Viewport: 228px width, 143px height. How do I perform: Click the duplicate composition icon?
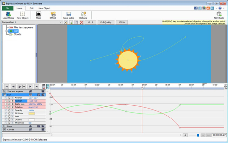pyautogui.click(x=76, y=22)
